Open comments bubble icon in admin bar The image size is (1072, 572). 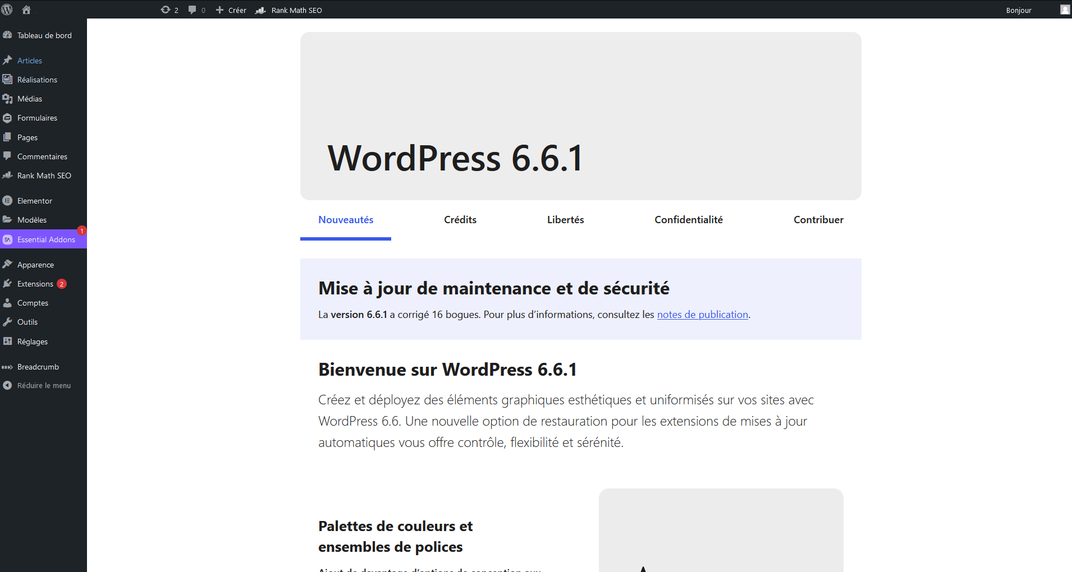(193, 10)
